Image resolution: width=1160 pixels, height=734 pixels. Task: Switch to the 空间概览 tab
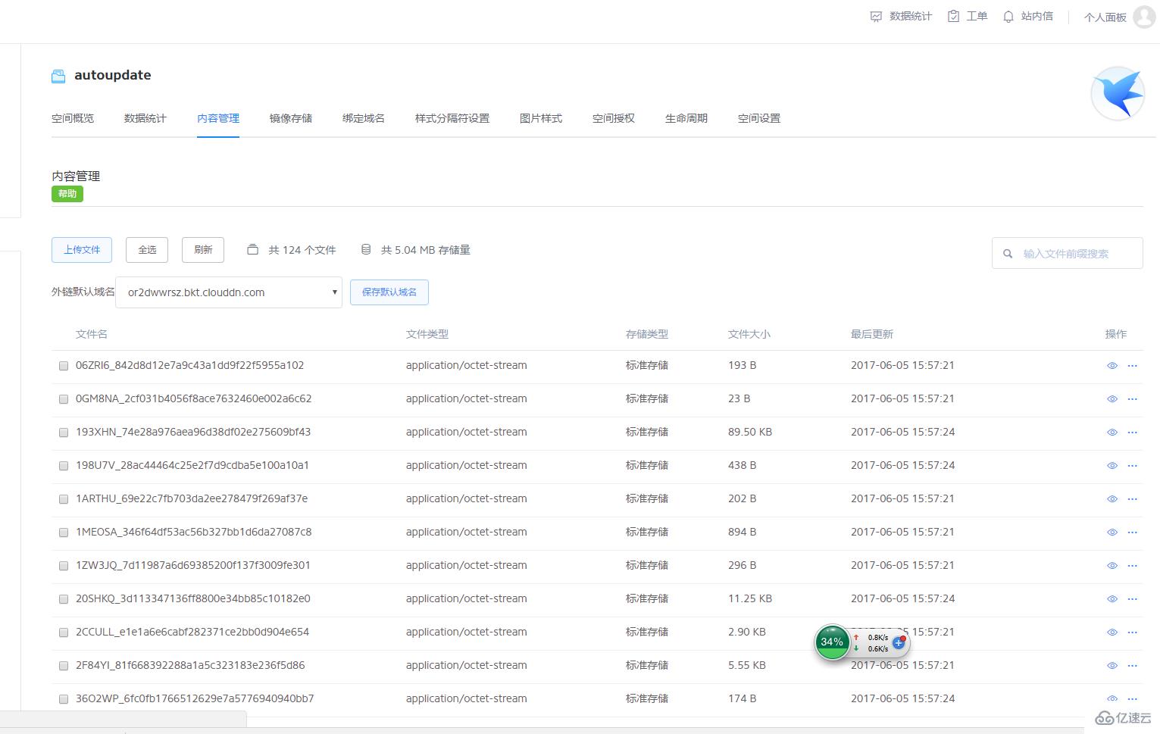73,118
